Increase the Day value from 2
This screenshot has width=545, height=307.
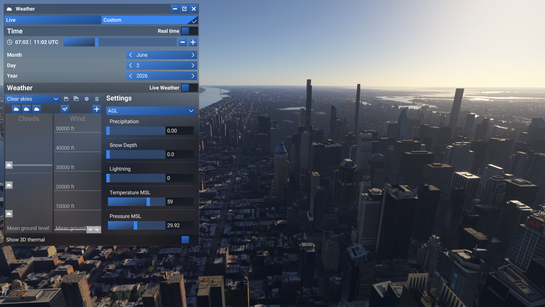pos(193,66)
